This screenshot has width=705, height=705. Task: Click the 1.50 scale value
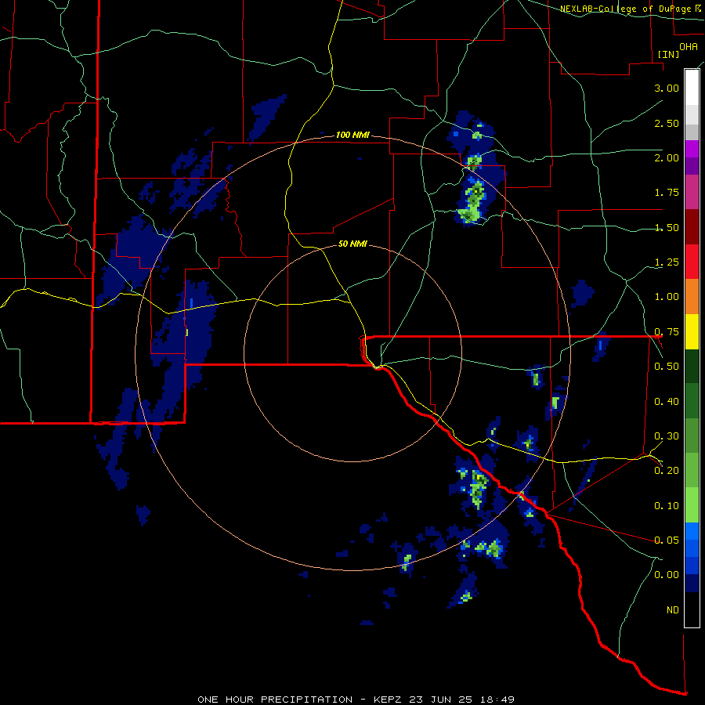click(667, 227)
